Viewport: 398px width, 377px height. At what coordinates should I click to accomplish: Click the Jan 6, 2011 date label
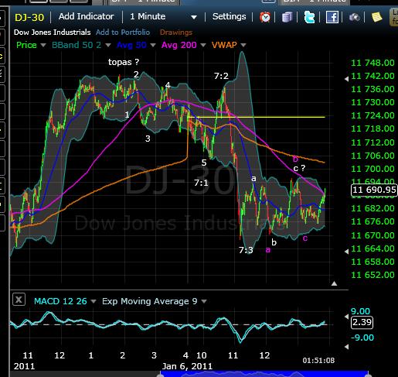click(187, 366)
